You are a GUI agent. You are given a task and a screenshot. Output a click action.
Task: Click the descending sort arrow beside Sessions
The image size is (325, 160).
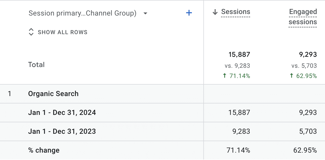pyautogui.click(x=215, y=12)
